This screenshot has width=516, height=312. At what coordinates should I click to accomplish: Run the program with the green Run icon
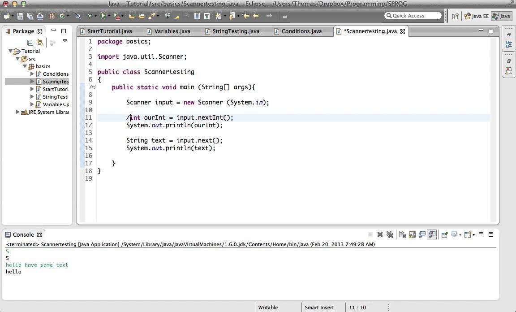coord(103,16)
